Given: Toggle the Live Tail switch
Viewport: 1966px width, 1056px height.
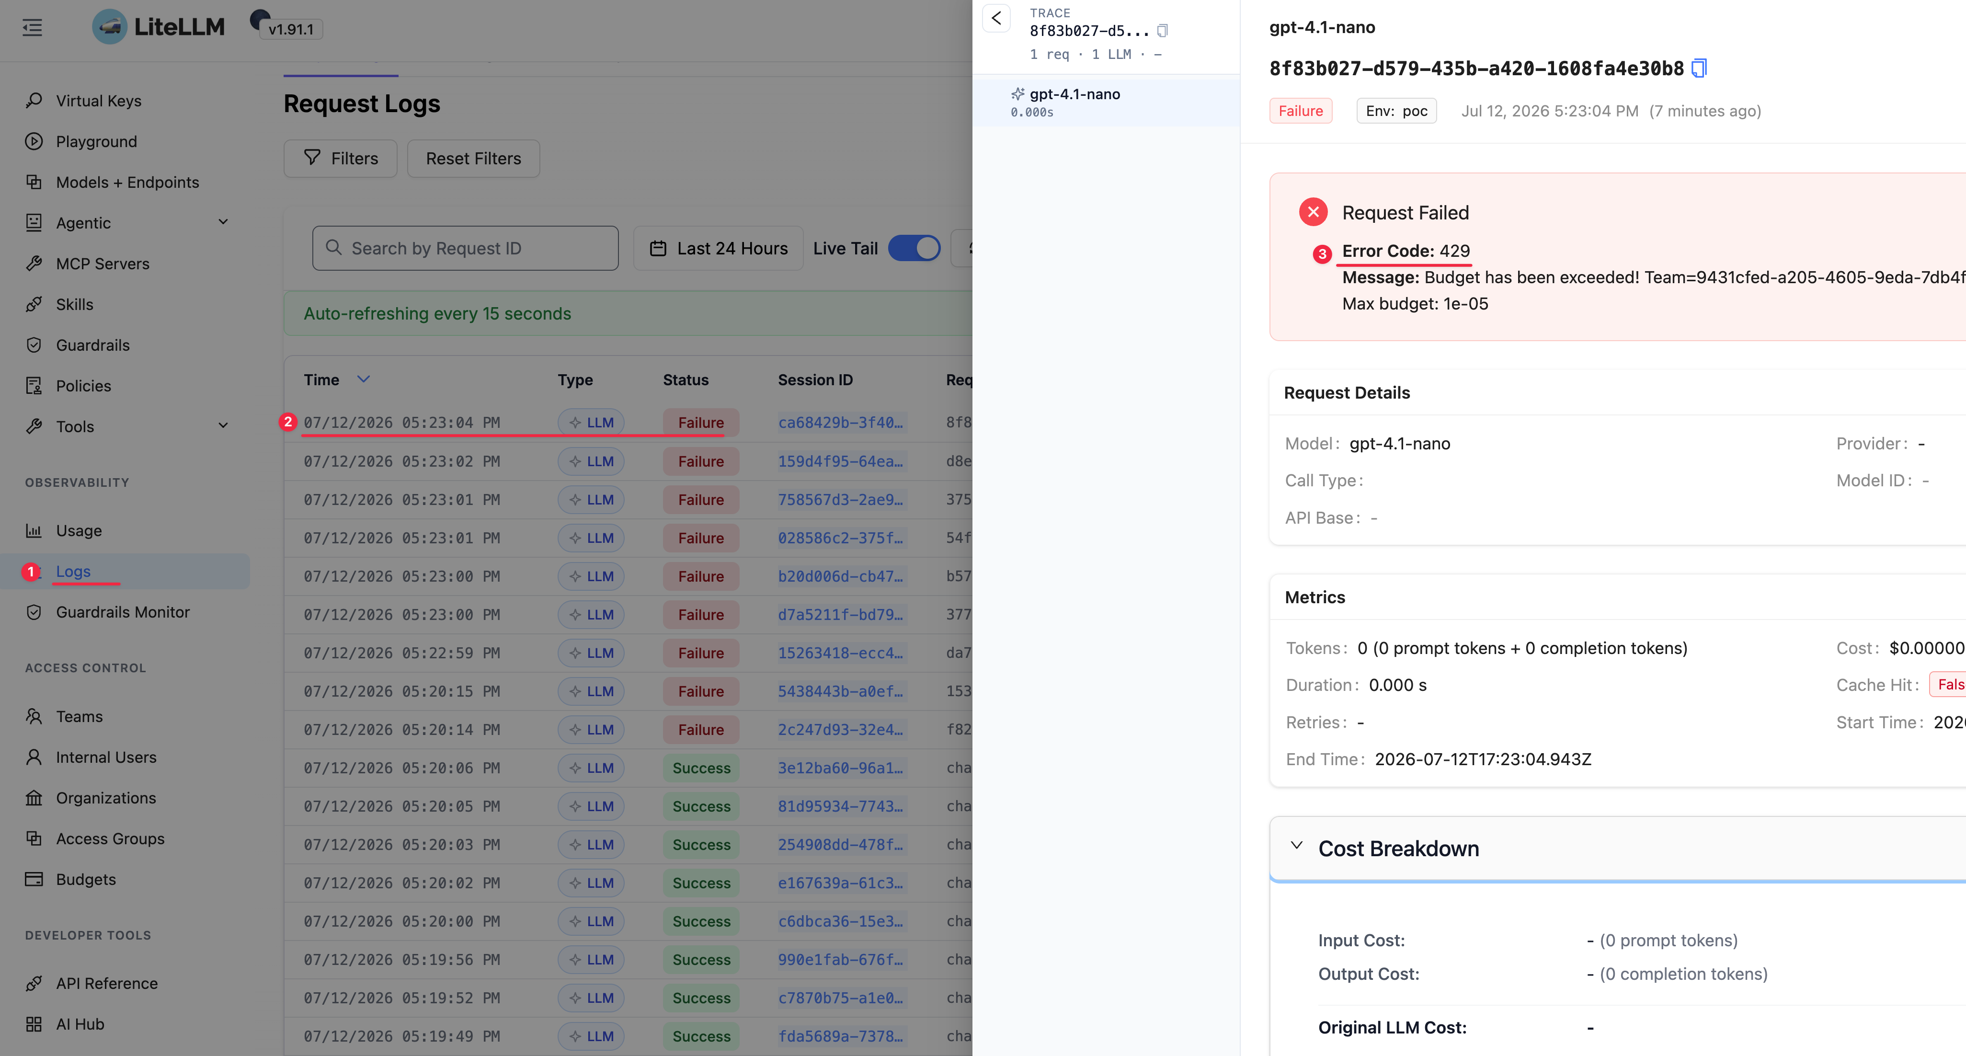Looking at the screenshot, I should point(914,248).
